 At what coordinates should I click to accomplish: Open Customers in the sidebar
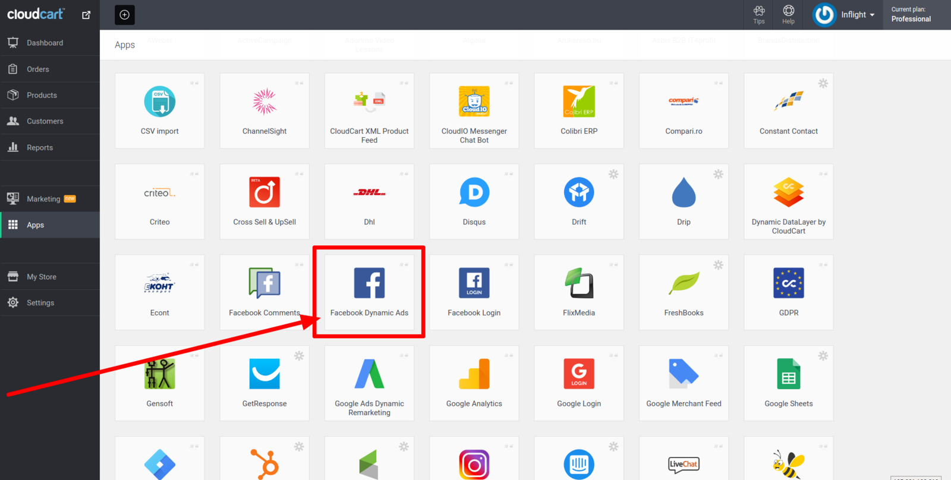pyautogui.click(x=50, y=121)
